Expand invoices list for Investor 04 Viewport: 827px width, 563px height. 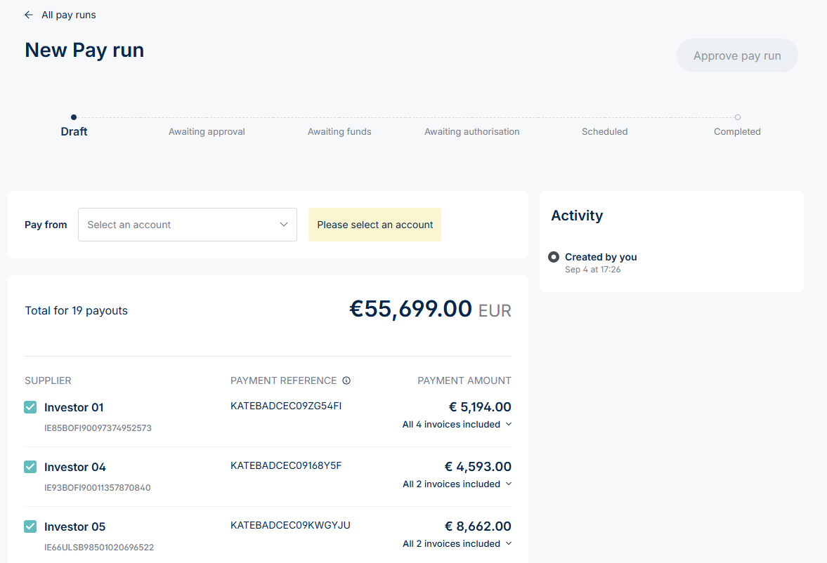tap(457, 484)
